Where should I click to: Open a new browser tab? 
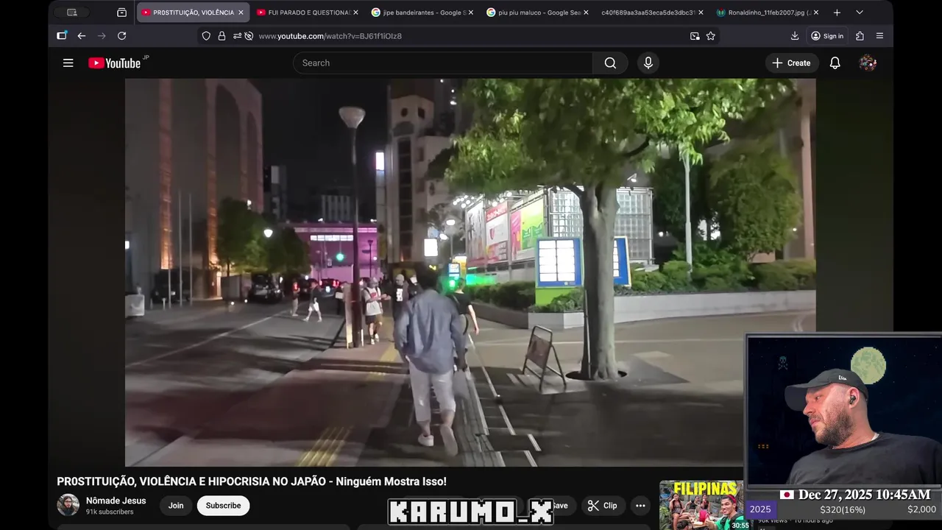pos(837,13)
